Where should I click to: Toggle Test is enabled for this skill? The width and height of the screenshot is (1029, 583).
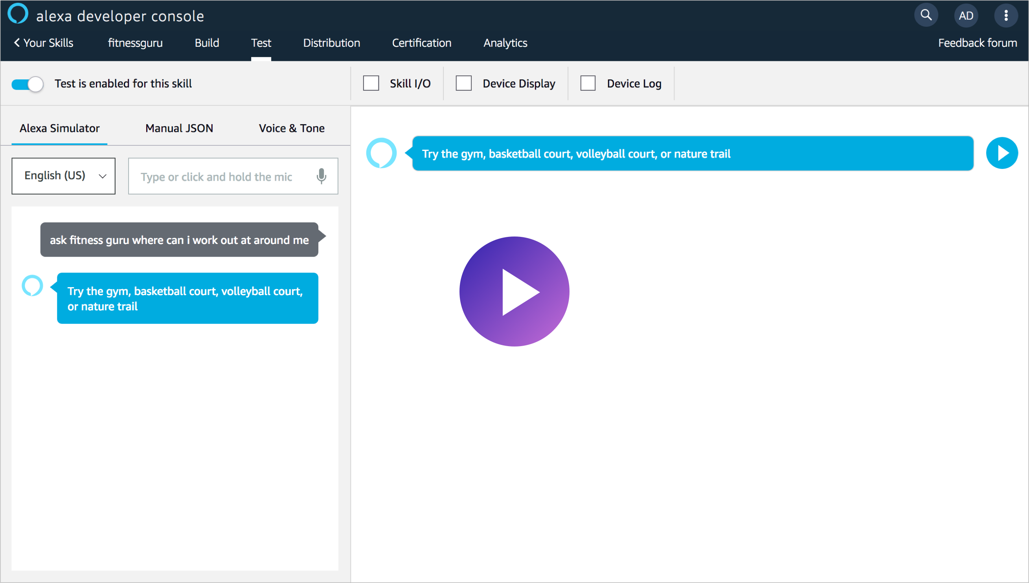coord(27,84)
